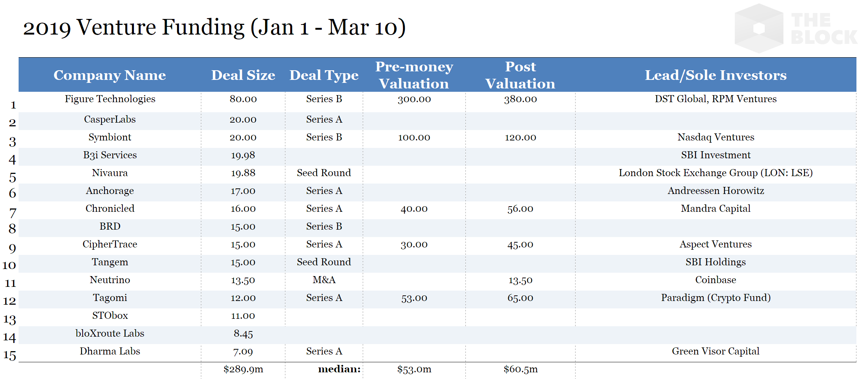
Task: Select the Paradigm (Crypto Fund) cell
Action: [715, 298]
